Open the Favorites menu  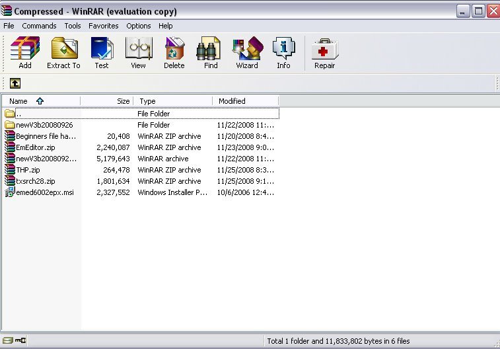103,26
